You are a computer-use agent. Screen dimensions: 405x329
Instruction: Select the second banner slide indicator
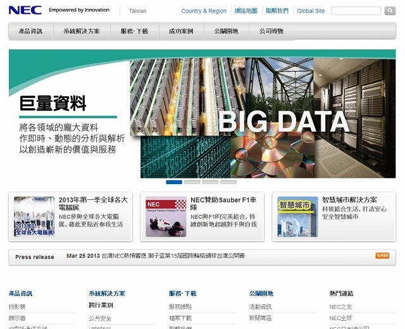192,182
